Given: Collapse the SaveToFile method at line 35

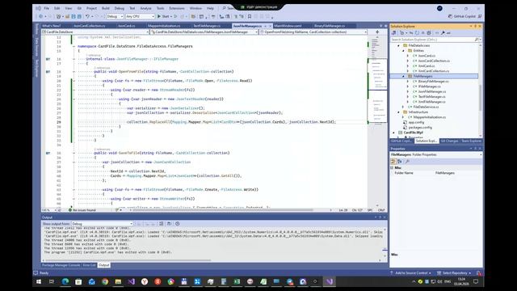Looking at the screenshot, I should click(74, 153).
